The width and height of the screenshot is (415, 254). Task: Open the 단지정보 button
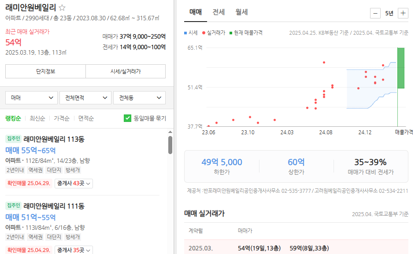[x=45, y=71]
